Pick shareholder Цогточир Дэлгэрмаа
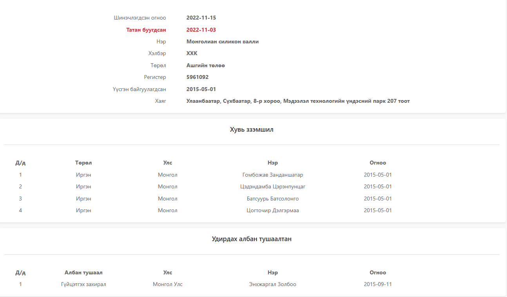This screenshot has width=507, height=297. [273, 210]
